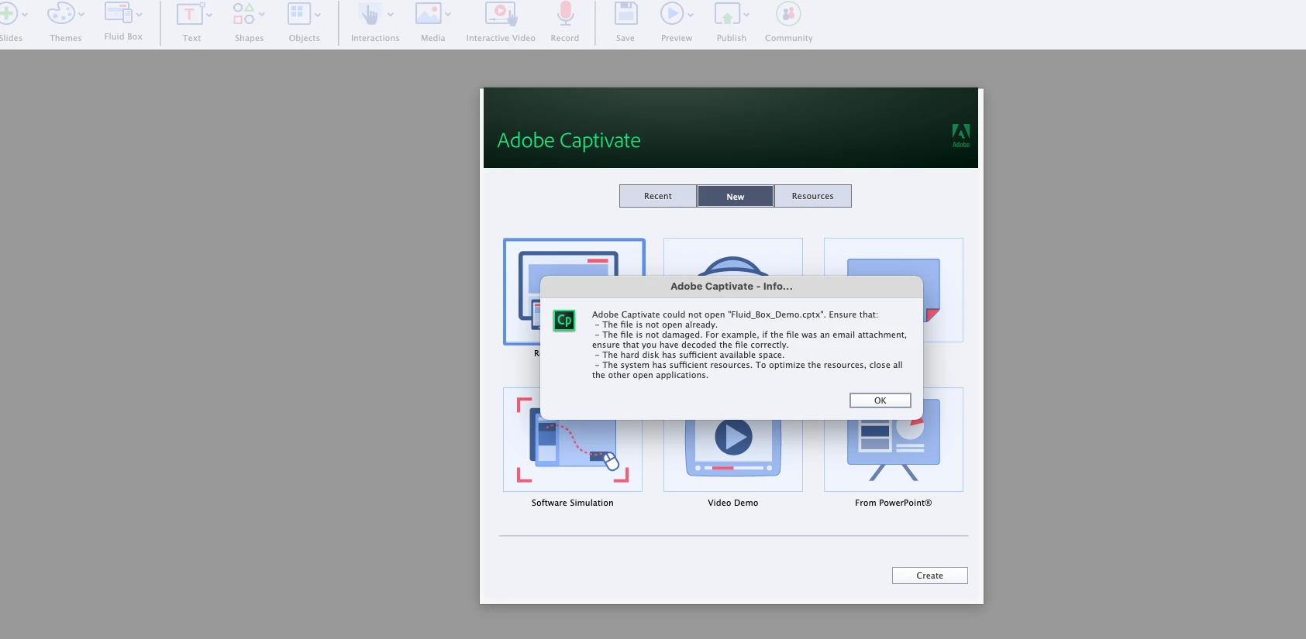The width and height of the screenshot is (1306, 639).
Task: Select the Text tool icon
Action: point(189,14)
